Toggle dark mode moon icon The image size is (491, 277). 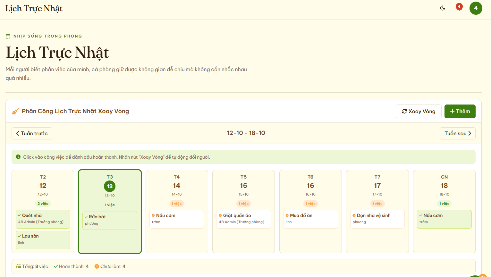click(x=443, y=8)
